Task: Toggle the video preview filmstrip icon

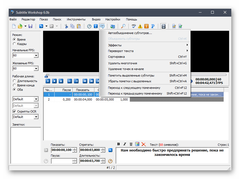Action: pyautogui.click(x=164, y=26)
